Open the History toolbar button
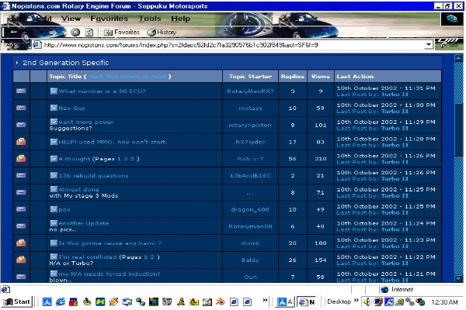 pyautogui.click(x=162, y=33)
